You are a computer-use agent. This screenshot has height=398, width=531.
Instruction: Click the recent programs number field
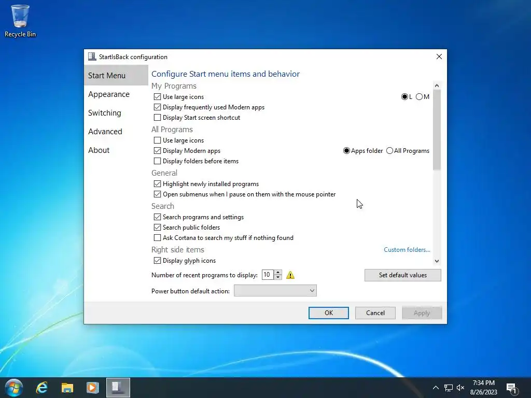[268, 275]
